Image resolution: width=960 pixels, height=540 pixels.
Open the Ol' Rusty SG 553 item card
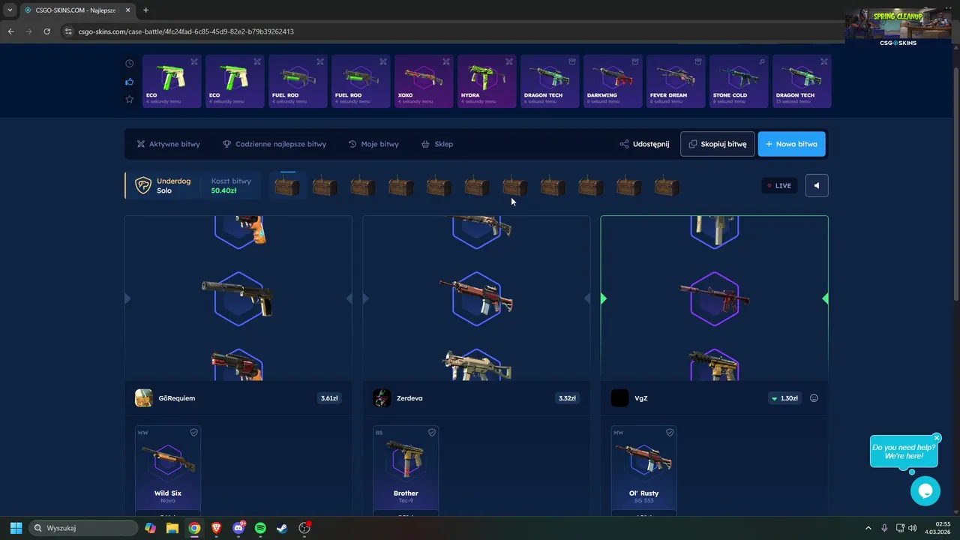tap(643, 471)
